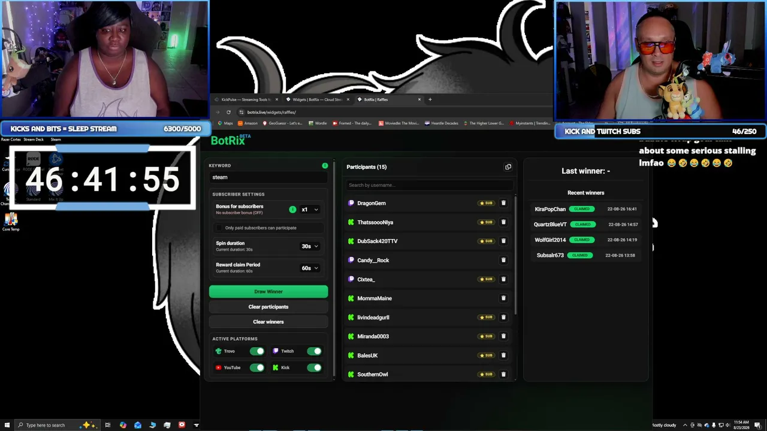
Task: Delete participant DragonGem
Action: [x=503, y=203]
